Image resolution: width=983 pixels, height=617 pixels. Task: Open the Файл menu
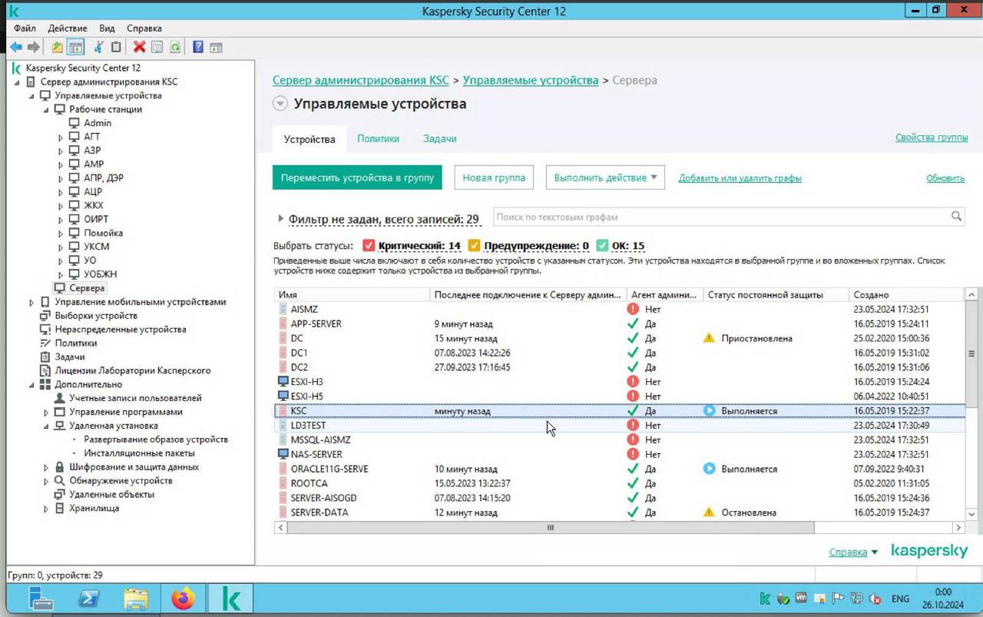[25, 28]
